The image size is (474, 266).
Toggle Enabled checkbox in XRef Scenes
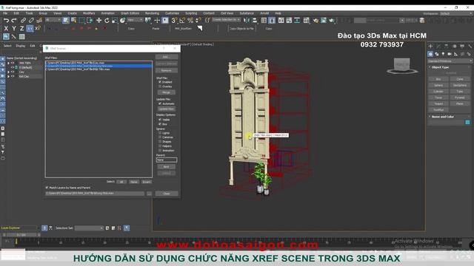point(160,82)
